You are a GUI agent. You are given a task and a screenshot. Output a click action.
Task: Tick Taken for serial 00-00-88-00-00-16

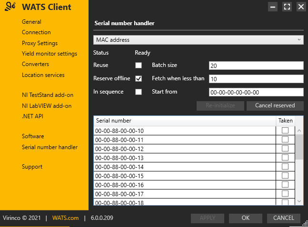(285, 184)
